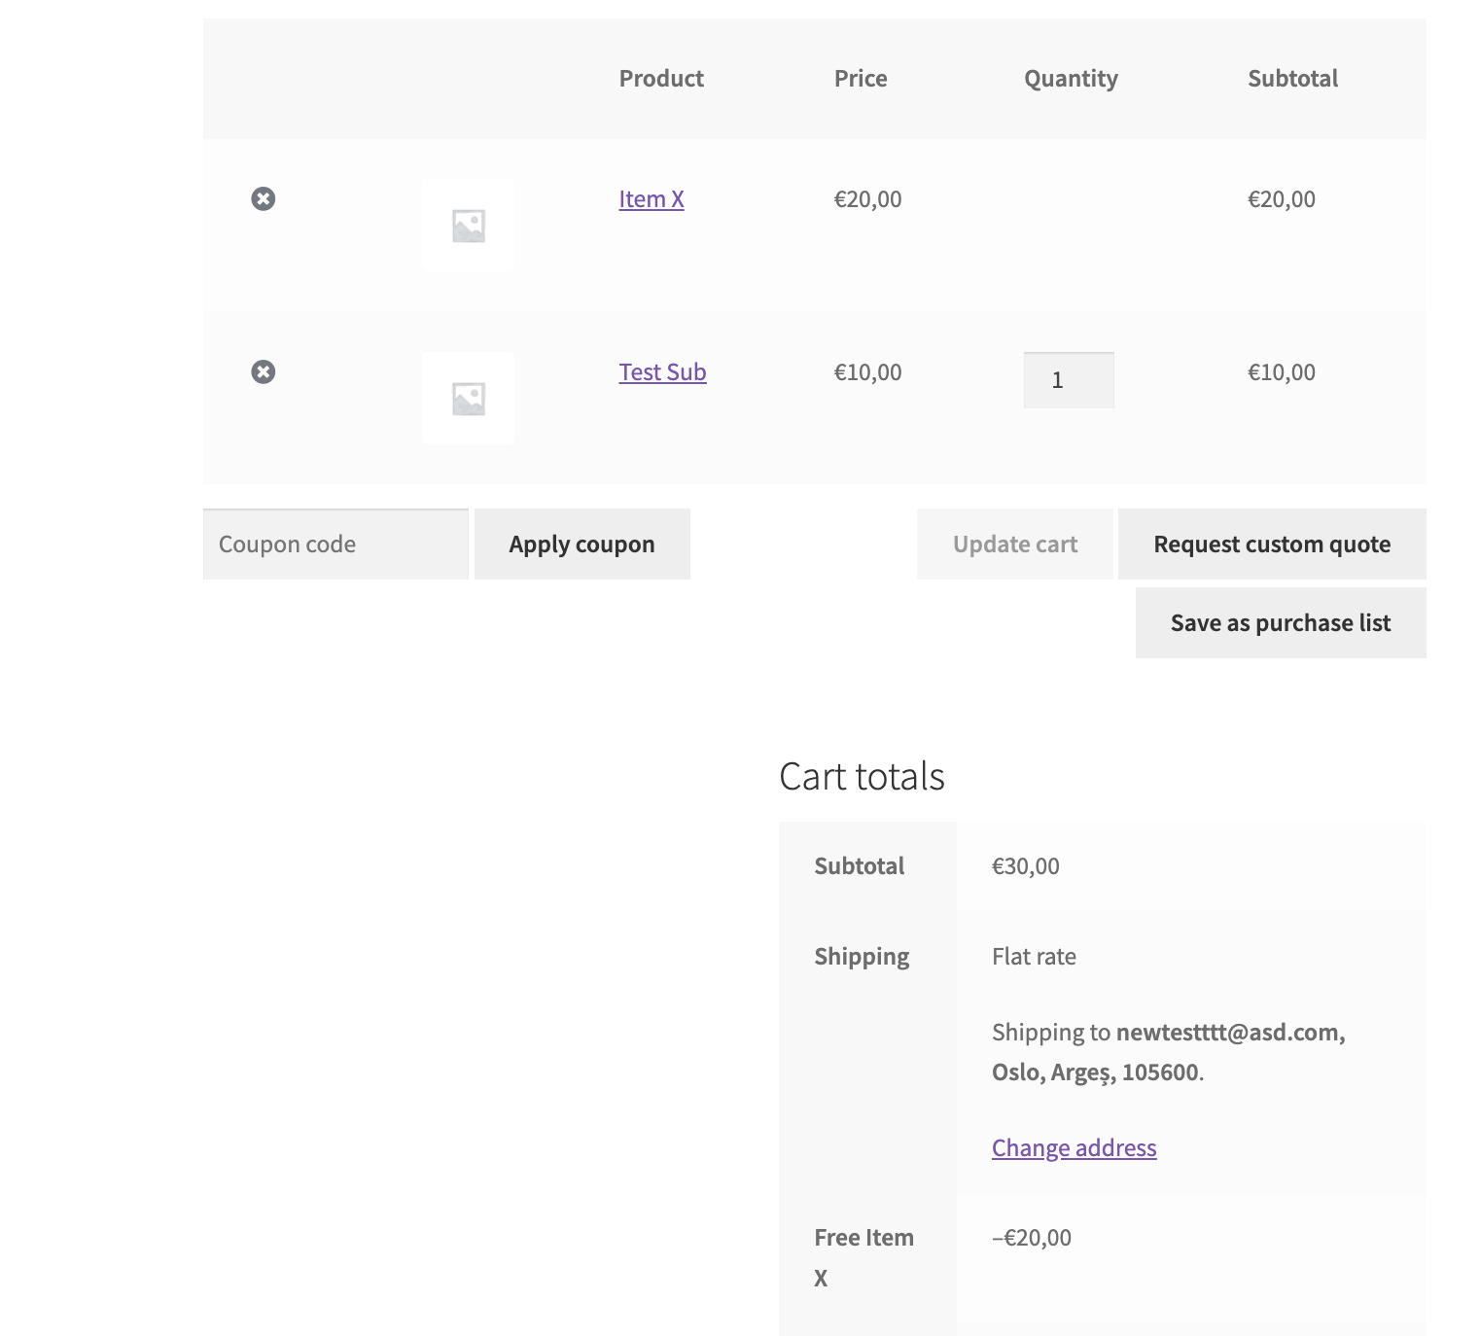
Task: Click the Free Item X label
Action: [863, 1257]
